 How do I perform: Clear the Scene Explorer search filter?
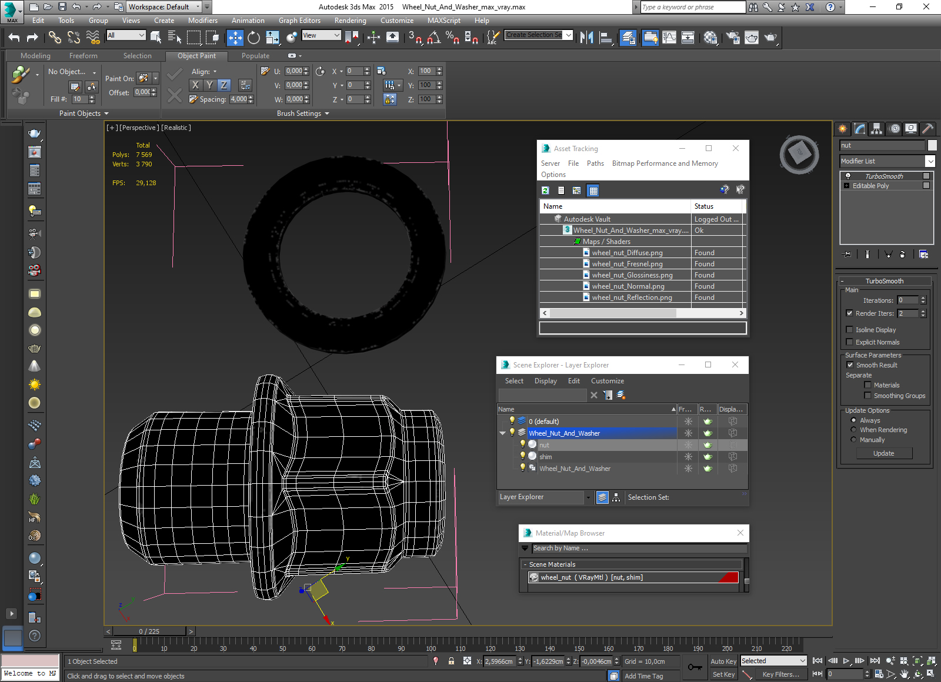point(594,395)
